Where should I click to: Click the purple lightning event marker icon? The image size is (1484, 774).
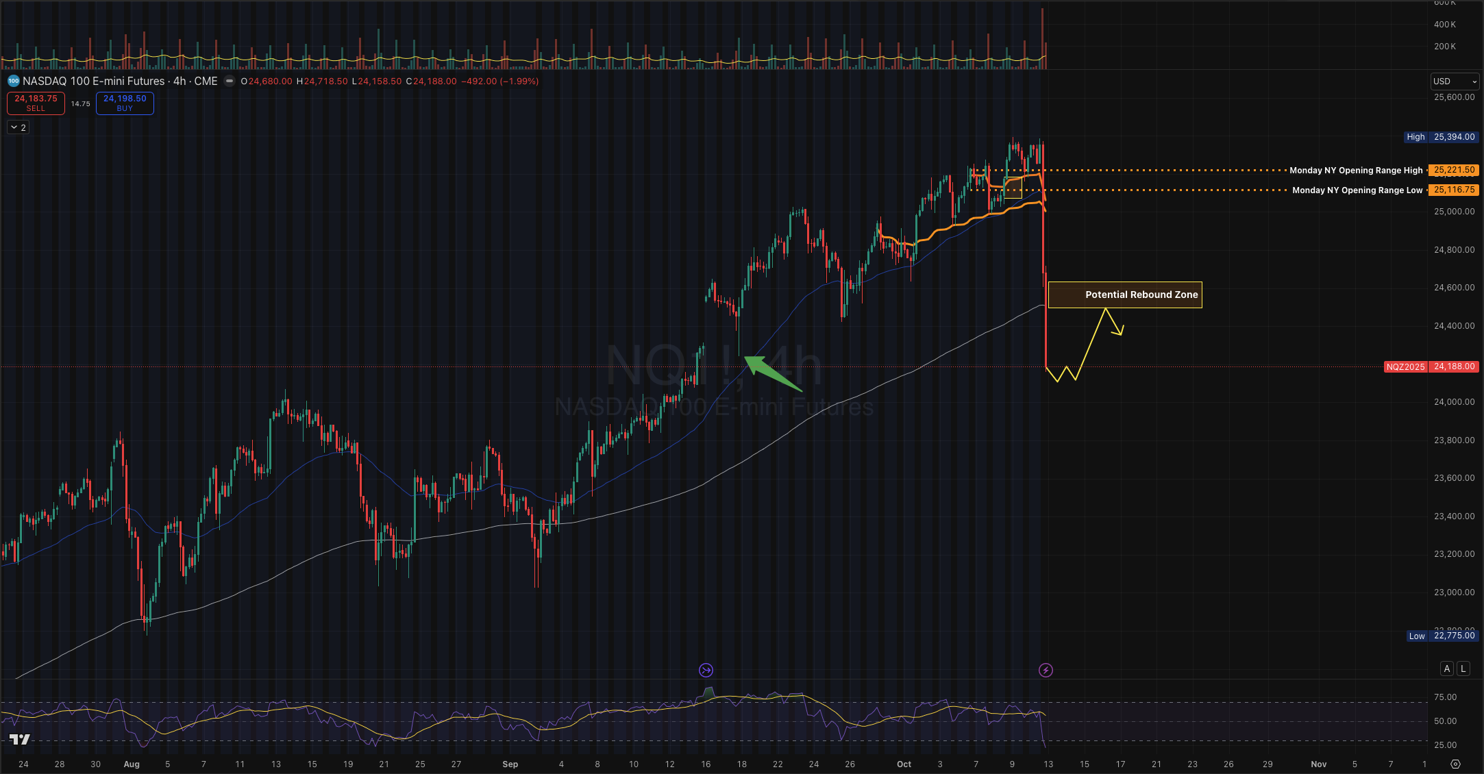[x=1046, y=670]
